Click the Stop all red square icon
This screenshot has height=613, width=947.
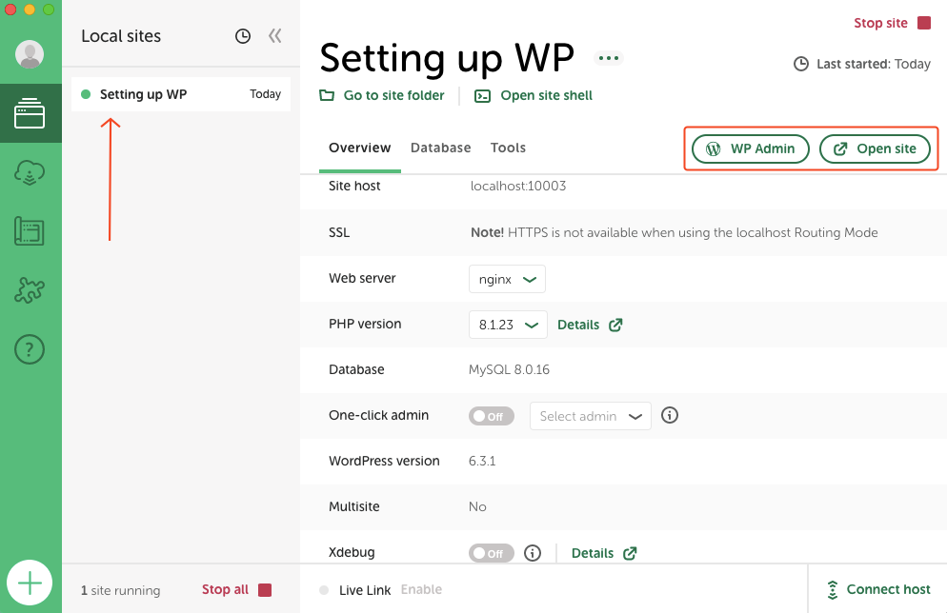pyautogui.click(x=265, y=590)
